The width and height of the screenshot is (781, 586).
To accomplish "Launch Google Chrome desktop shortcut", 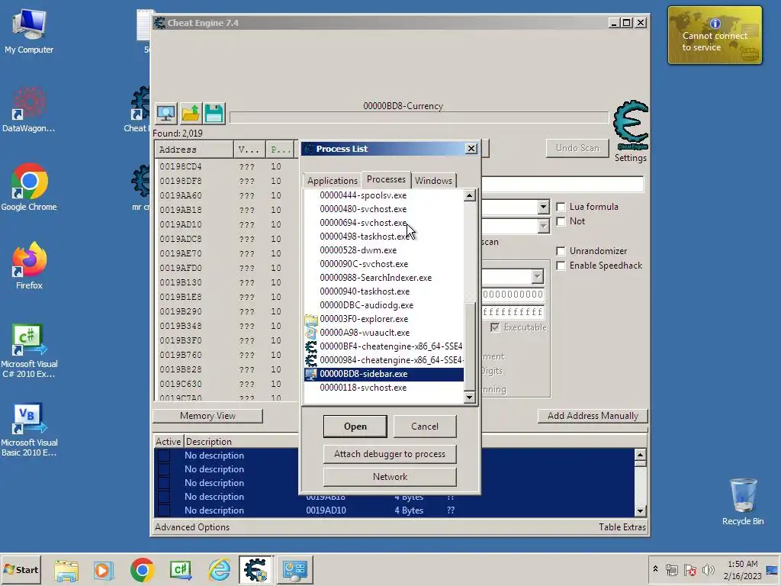I will (x=29, y=188).
